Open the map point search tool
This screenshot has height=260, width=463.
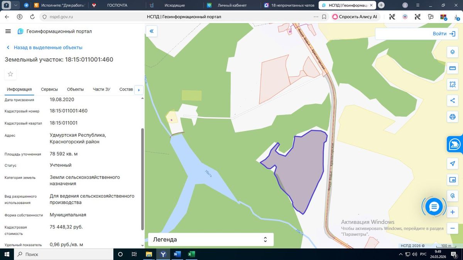click(x=453, y=196)
